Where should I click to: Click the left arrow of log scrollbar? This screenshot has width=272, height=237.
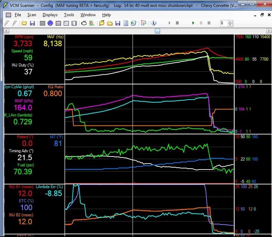coord(7,31)
